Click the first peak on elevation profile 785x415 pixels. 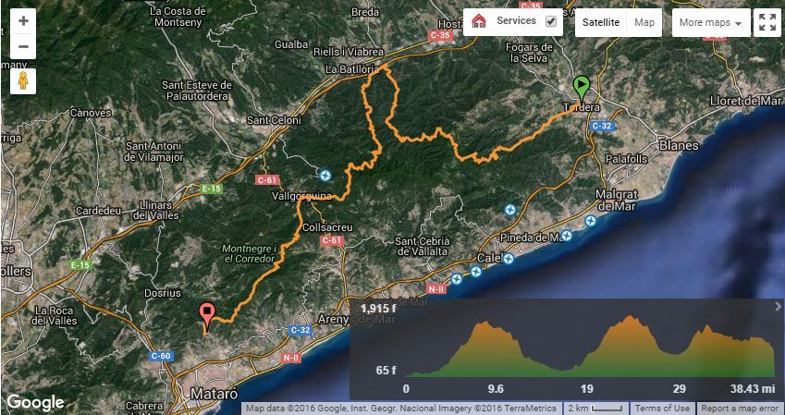484,323
